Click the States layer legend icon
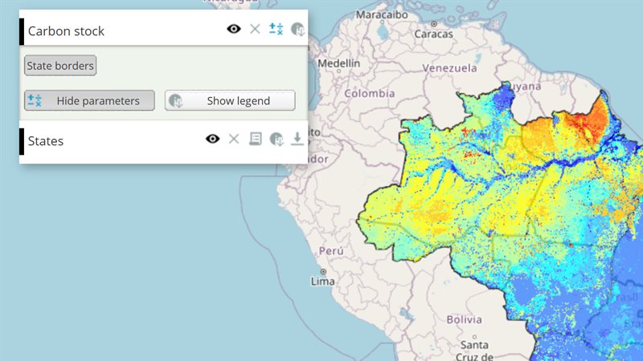The height and width of the screenshot is (361, 643). (x=276, y=139)
